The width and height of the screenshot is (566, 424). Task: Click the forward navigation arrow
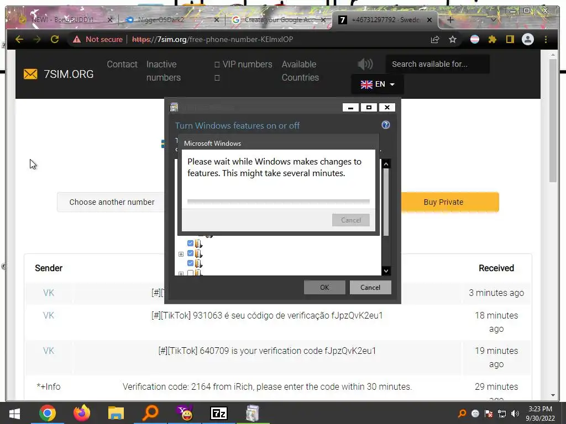click(37, 39)
